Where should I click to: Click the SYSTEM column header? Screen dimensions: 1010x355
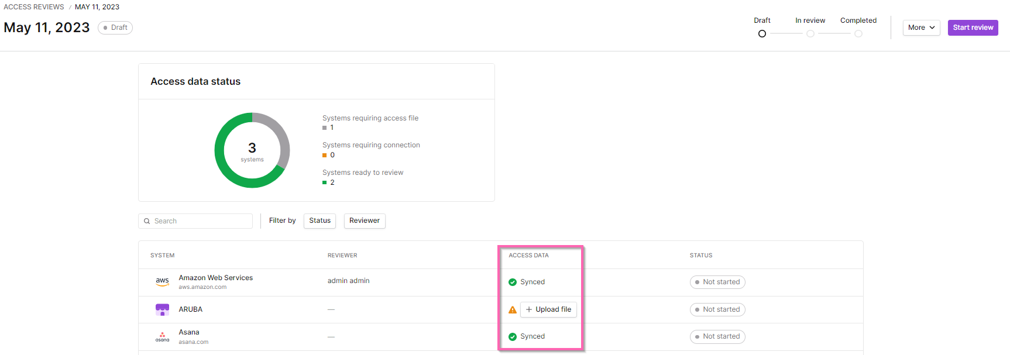coord(163,256)
